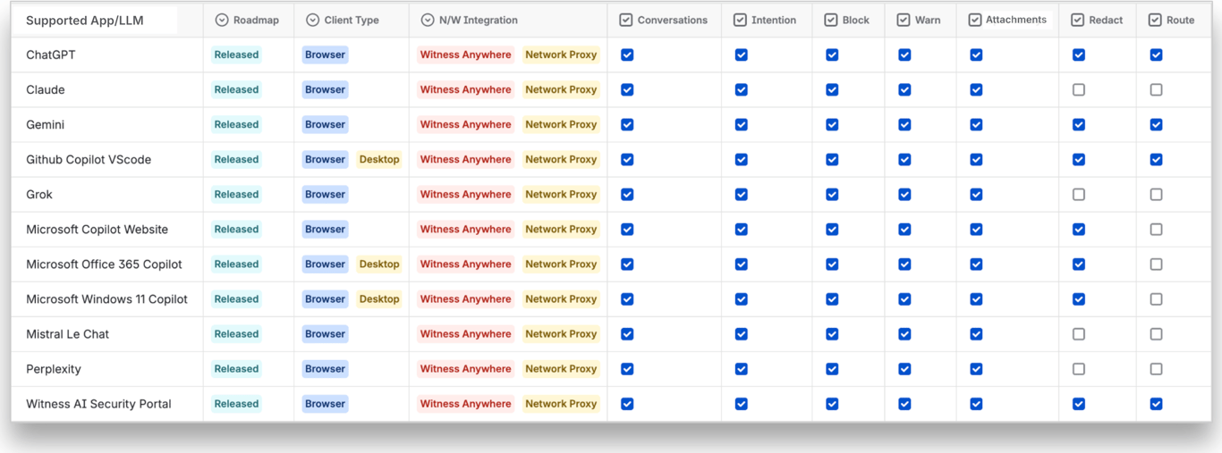The height and width of the screenshot is (453, 1222).
Task: Uncheck Attachments for Mistral Le Chat
Action: pos(976,334)
